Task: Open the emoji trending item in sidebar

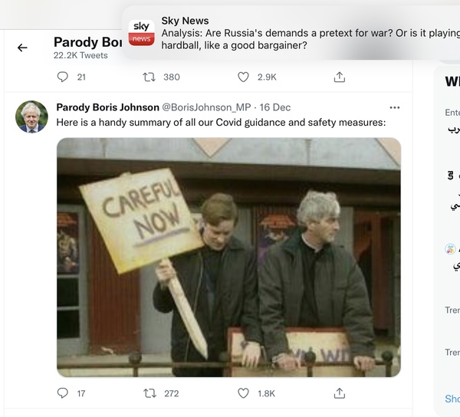Action: [452, 256]
